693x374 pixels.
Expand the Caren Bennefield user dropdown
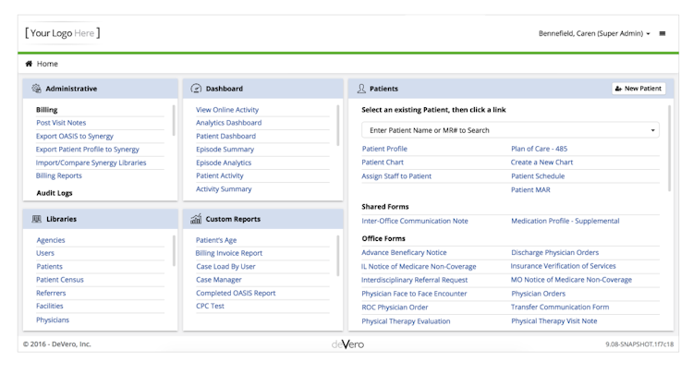(x=595, y=33)
